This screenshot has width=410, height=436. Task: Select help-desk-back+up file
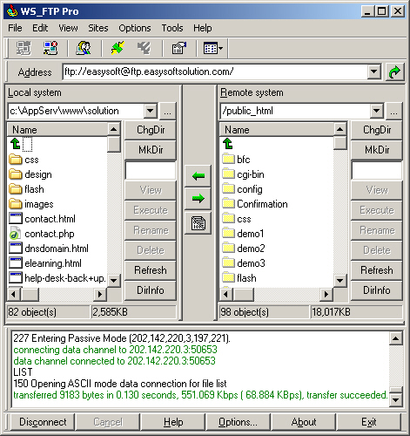click(57, 278)
